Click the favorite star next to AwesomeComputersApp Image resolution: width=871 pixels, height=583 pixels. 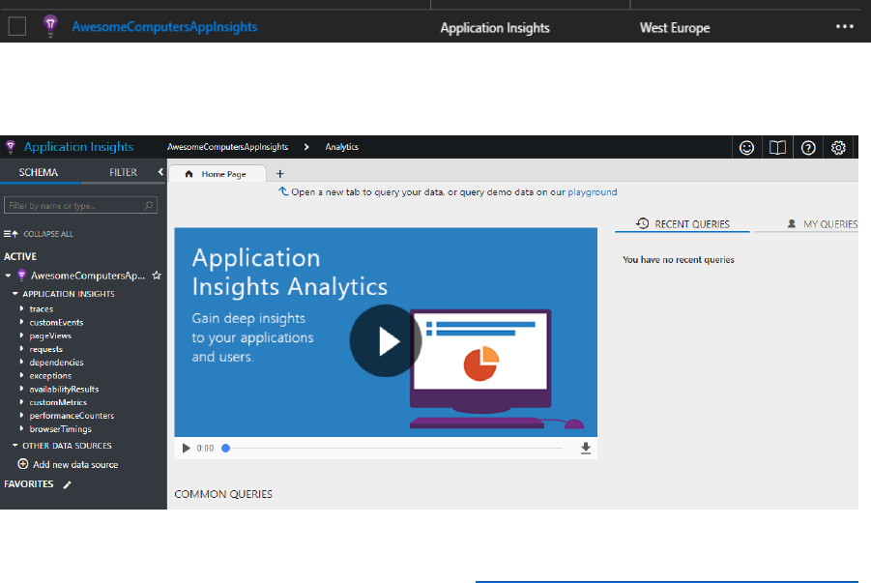point(157,276)
